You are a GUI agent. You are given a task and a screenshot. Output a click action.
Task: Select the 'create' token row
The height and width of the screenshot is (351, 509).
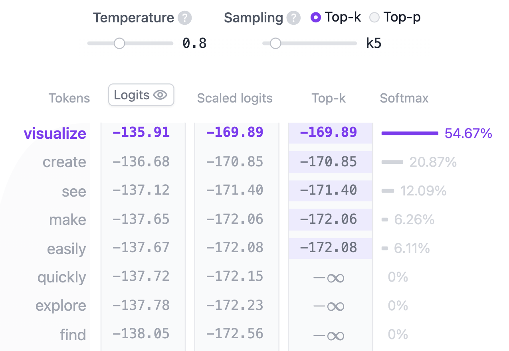coord(64,162)
